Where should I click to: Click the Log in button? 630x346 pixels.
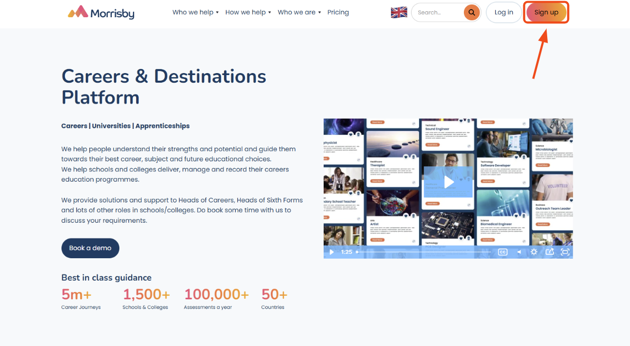[x=503, y=12]
